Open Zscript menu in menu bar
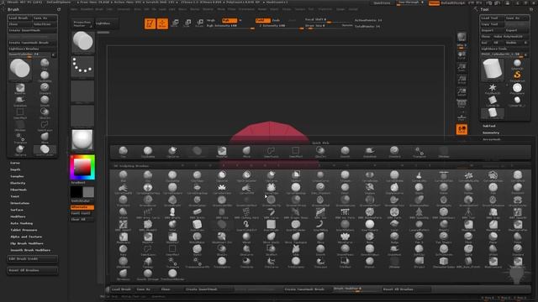 (353, 9)
